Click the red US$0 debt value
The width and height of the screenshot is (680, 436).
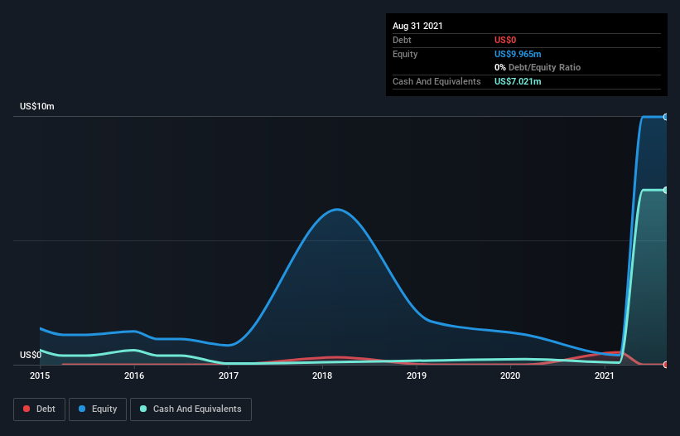click(x=505, y=40)
